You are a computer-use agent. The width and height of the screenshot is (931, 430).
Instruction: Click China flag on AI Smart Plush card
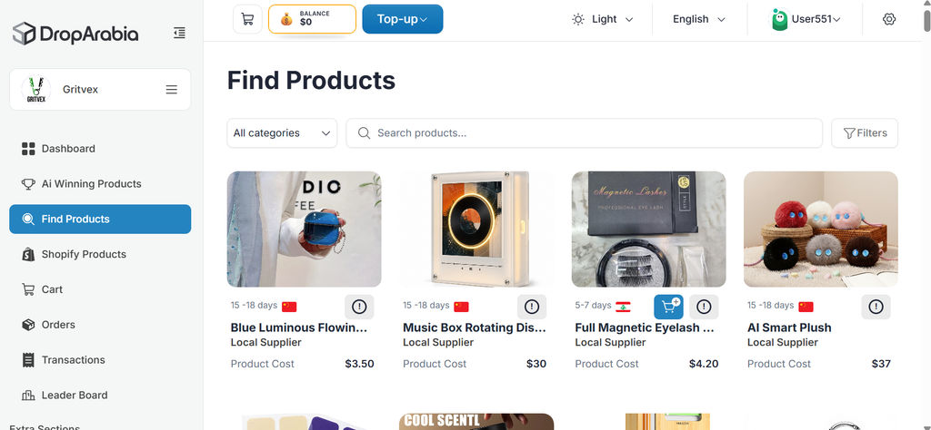[806, 307]
